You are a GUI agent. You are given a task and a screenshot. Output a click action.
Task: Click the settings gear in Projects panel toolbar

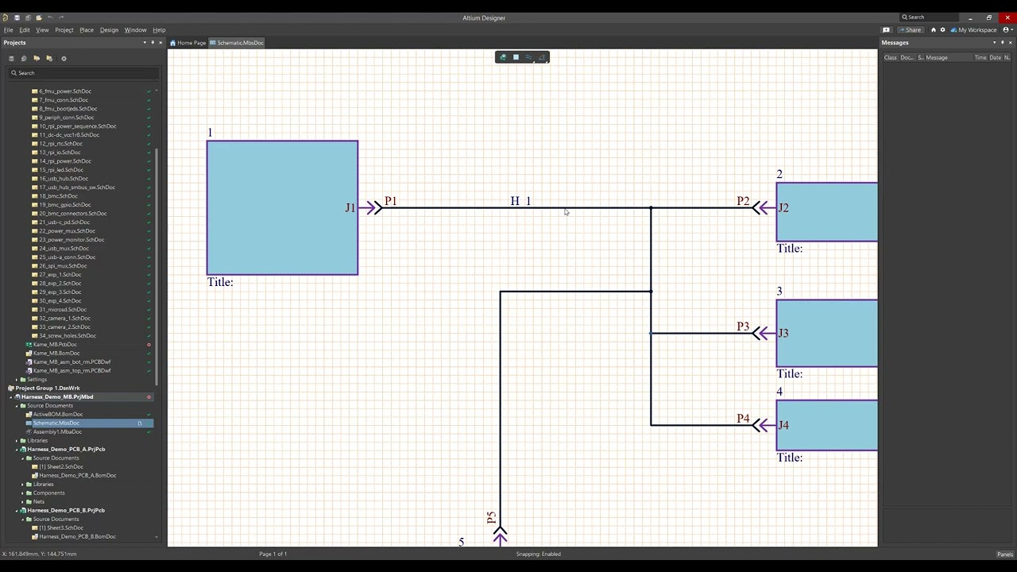64,58
